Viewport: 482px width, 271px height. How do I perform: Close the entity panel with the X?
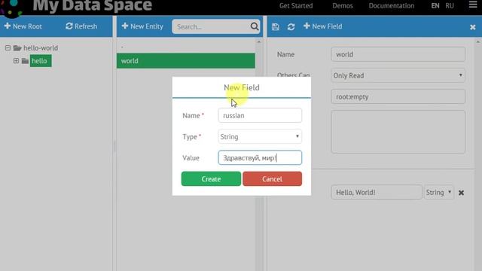point(473,27)
